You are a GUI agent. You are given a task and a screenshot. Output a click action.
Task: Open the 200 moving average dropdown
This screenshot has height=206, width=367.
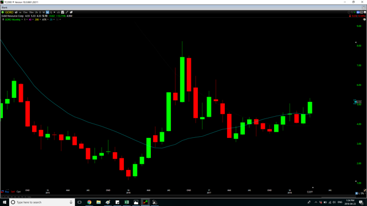(x=40, y=19)
